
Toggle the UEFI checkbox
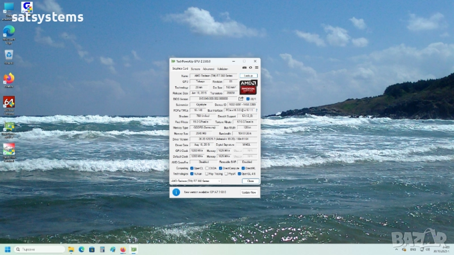248,99
